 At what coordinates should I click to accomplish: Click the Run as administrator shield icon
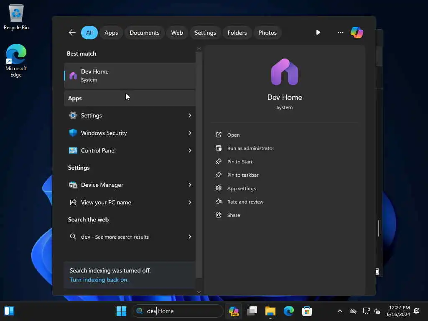(x=218, y=148)
